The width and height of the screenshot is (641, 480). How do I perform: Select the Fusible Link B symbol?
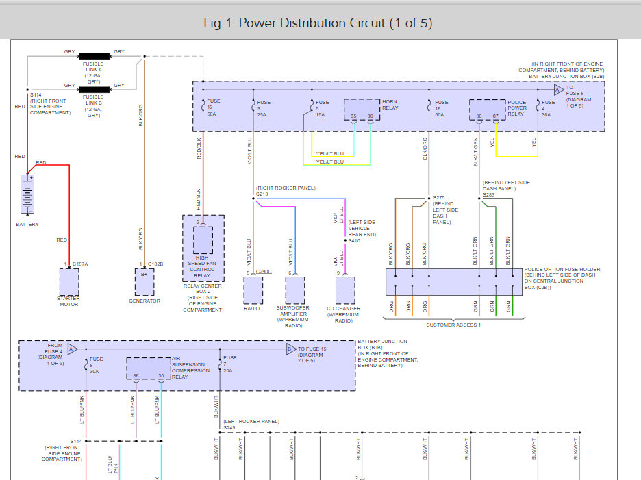[94, 90]
